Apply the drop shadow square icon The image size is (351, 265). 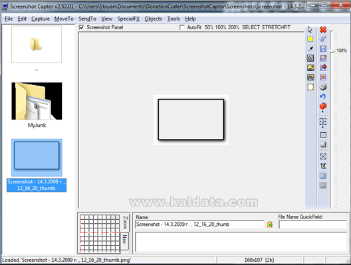(x=323, y=145)
